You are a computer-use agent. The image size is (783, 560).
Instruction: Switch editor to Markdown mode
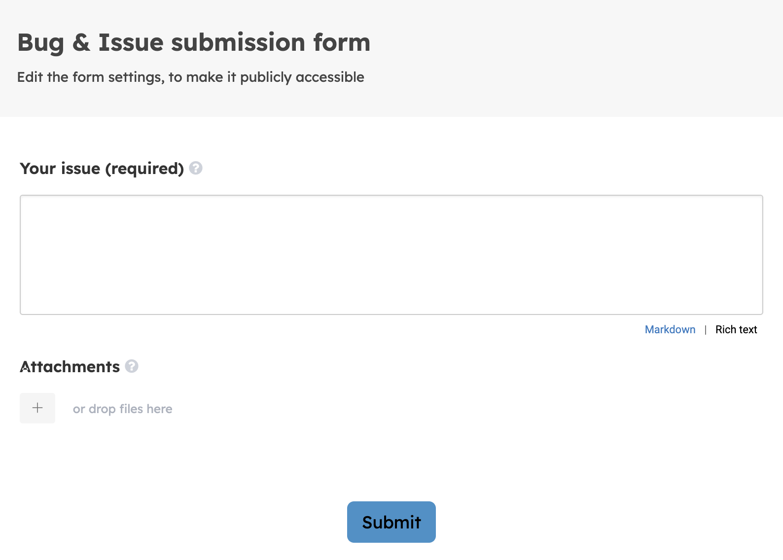(670, 329)
